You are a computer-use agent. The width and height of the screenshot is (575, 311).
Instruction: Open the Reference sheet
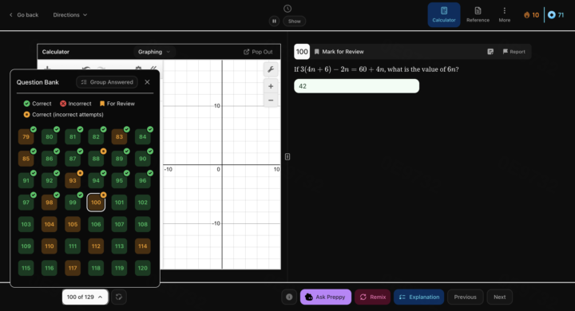point(478,14)
